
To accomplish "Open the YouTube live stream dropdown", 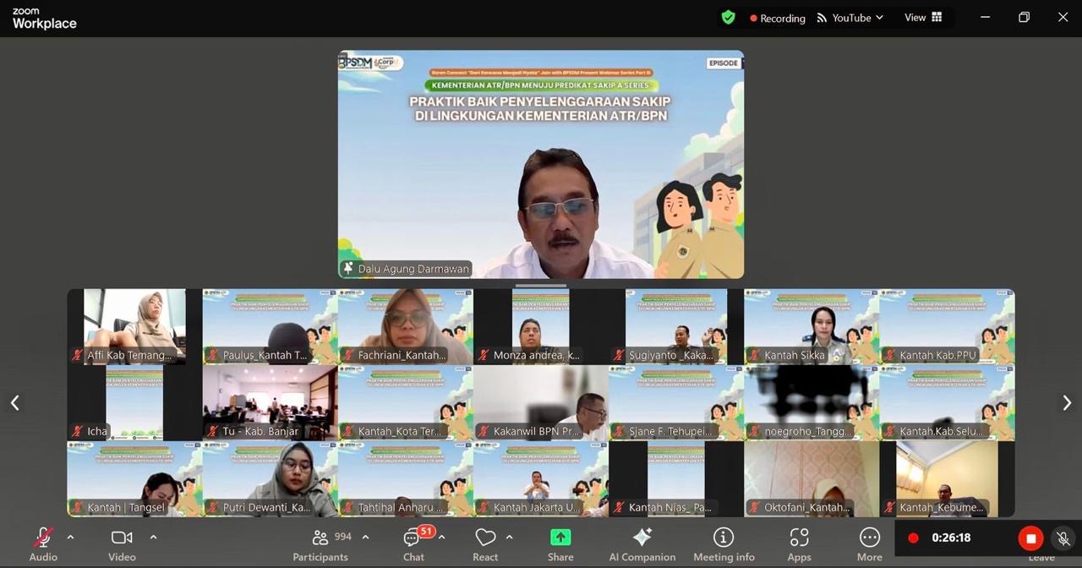I will tap(850, 18).
